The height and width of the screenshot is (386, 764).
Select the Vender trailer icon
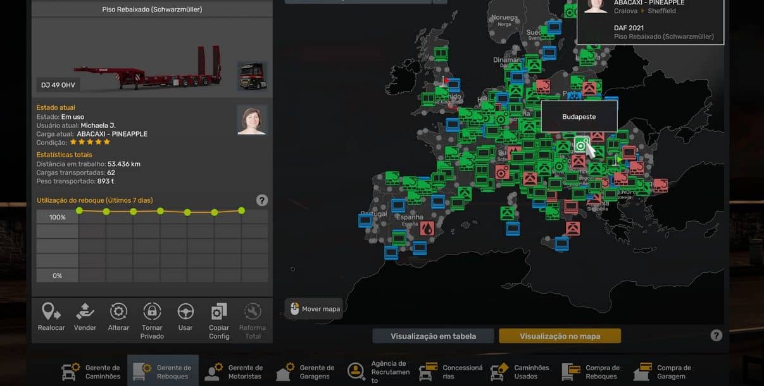(x=85, y=312)
